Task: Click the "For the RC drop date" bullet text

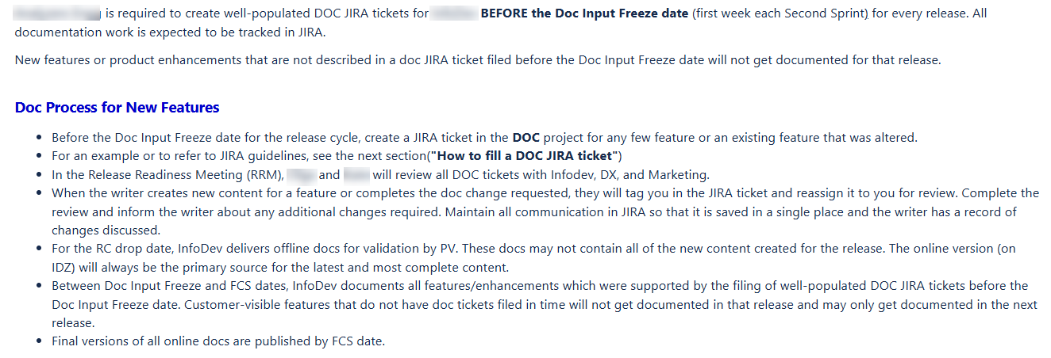Action: [545, 258]
